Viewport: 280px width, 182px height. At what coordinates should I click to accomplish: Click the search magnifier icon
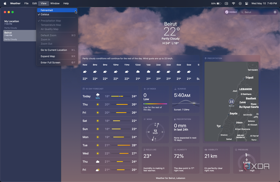tap(242, 12)
